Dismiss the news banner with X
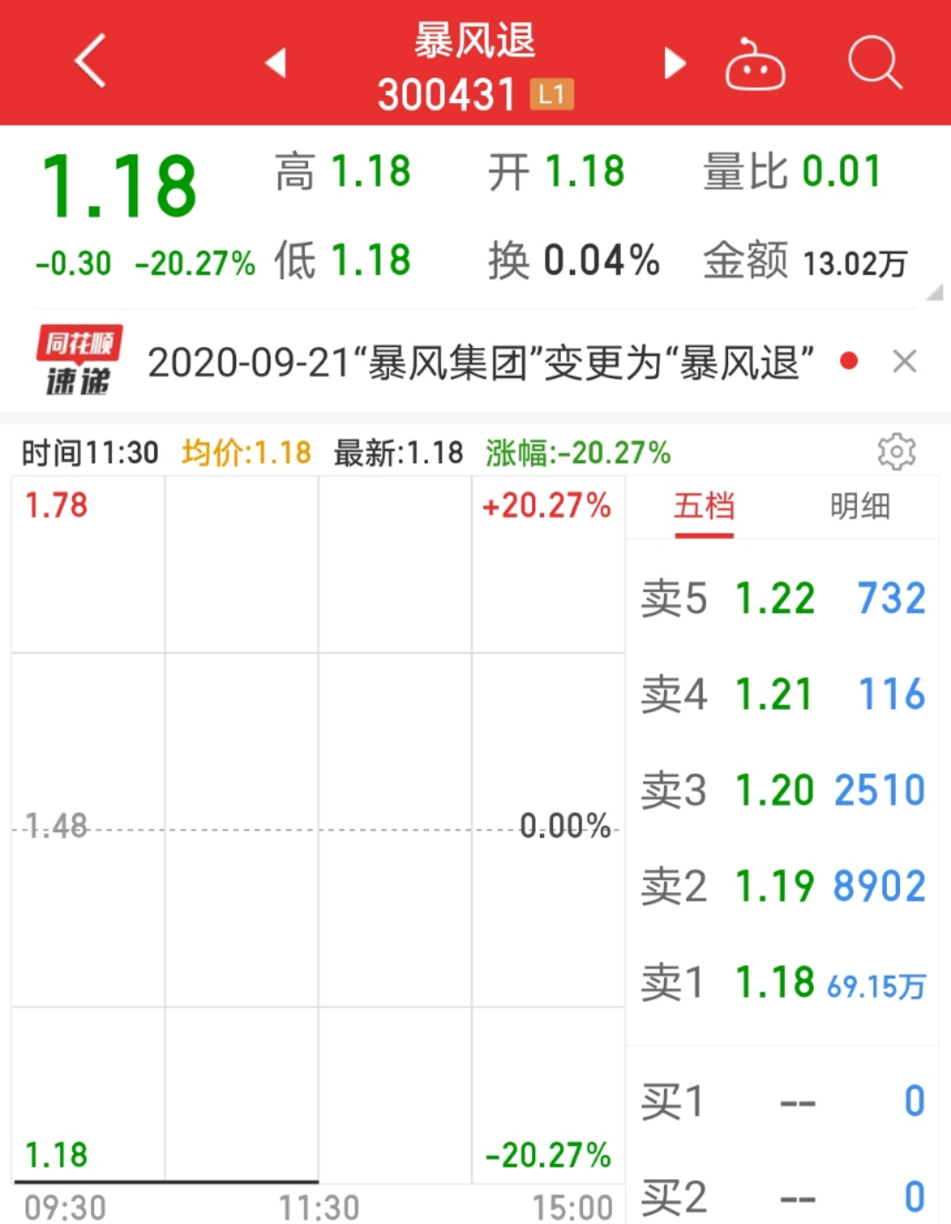This screenshot has height=1224, width=951. [904, 361]
